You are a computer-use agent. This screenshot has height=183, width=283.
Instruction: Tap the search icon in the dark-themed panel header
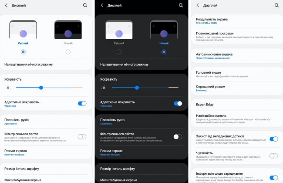coord(181,5)
